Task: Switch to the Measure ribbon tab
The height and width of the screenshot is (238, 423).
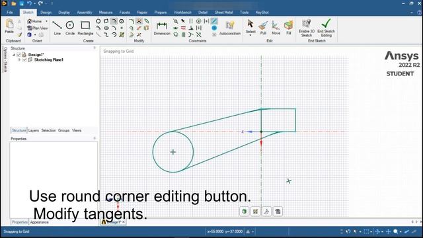Action: coord(106,13)
